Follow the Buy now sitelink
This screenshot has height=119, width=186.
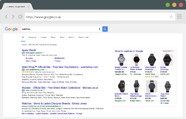(x=29, y=58)
